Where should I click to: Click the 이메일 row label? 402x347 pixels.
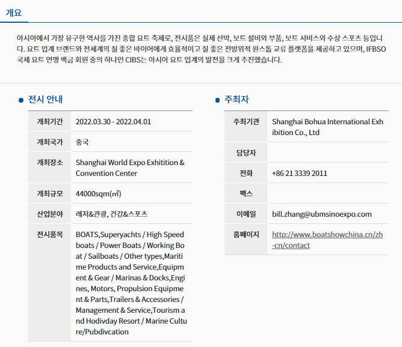(246, 214)
